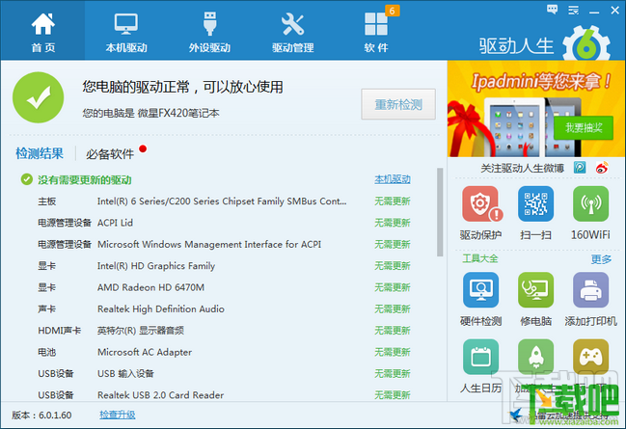Click the 工具大全 tools heading

[480, 258]
